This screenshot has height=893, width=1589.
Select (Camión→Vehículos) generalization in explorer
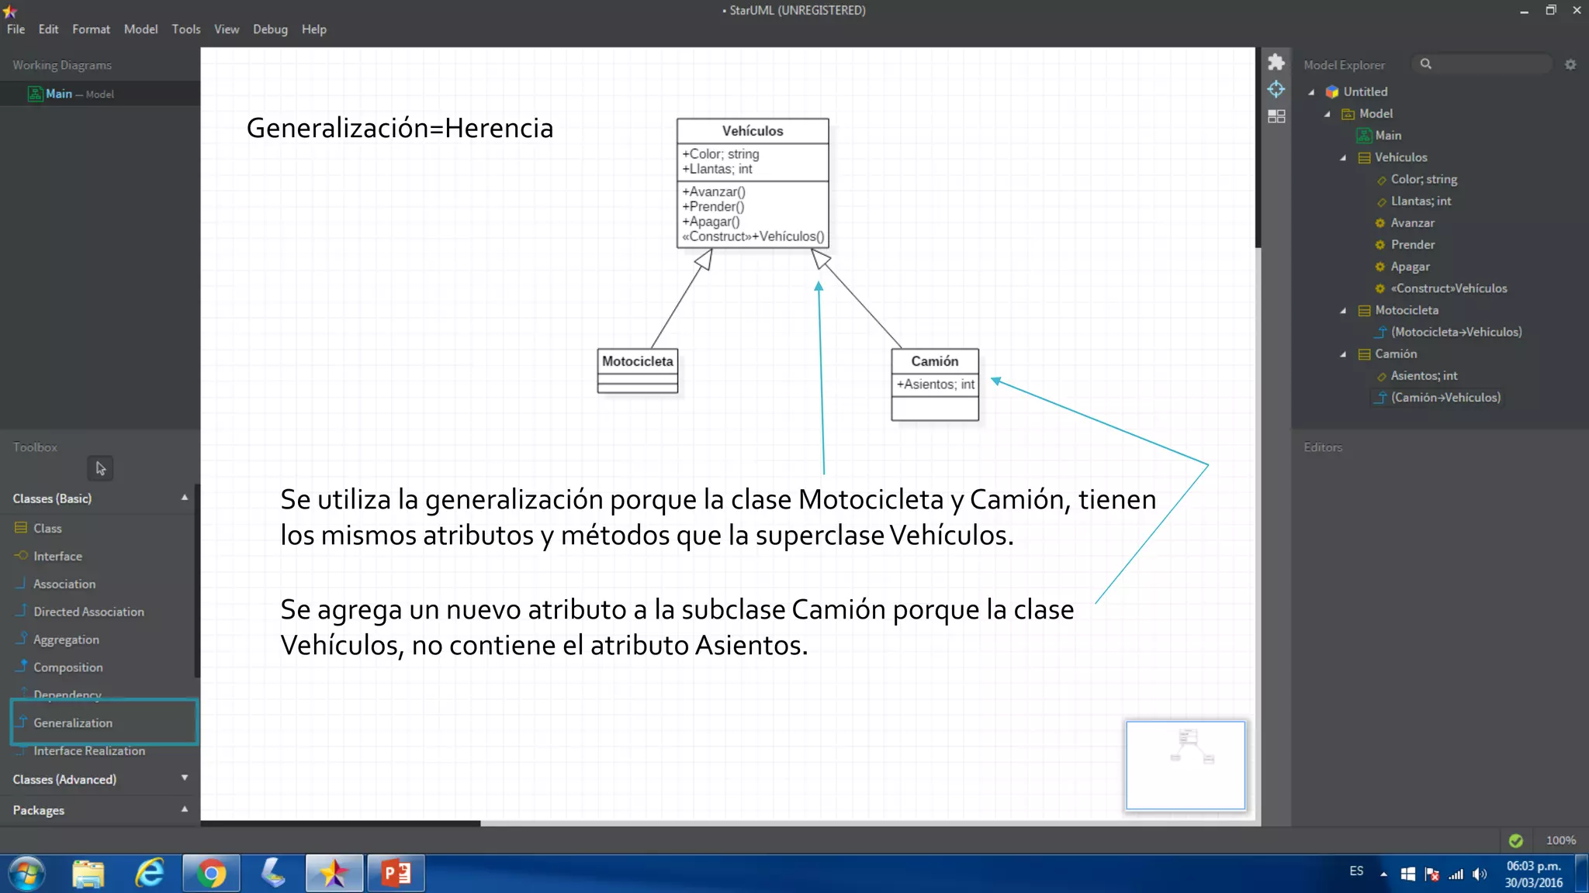1438,398
